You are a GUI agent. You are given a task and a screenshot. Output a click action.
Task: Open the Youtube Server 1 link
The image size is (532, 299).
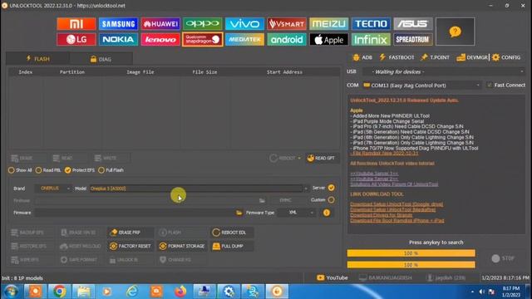374,174
